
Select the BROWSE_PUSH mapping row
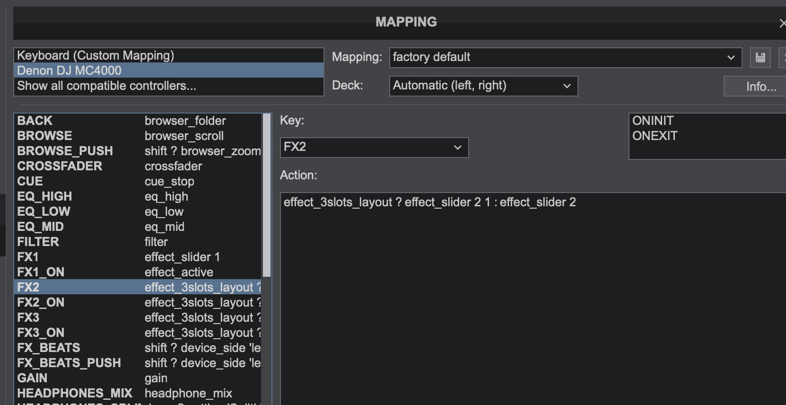[x=138, y=151]
